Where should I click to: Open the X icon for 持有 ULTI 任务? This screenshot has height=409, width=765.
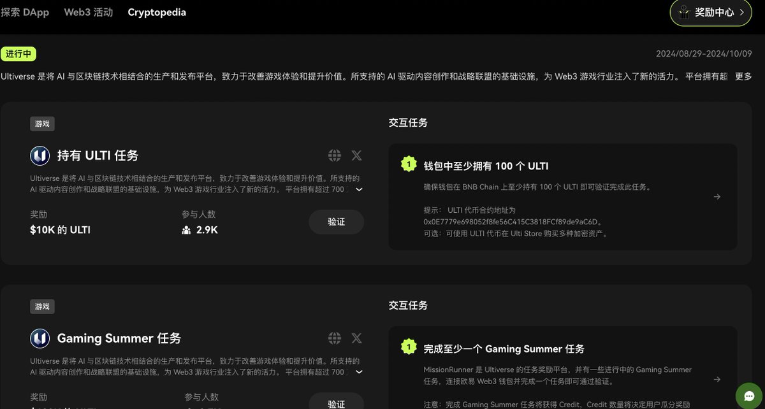click(x=356, y=155)
